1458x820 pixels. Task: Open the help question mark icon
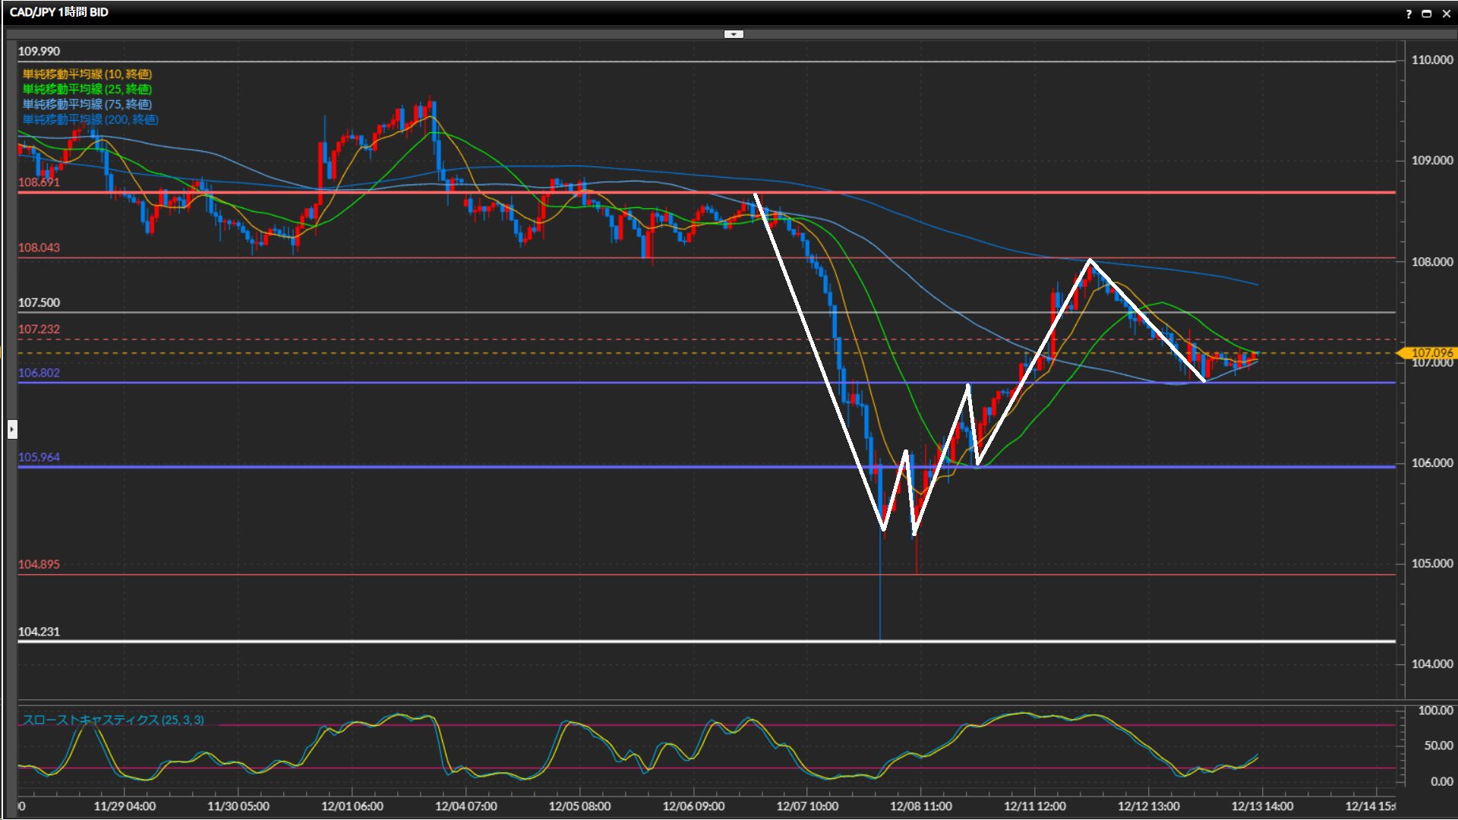(1409, 14)
